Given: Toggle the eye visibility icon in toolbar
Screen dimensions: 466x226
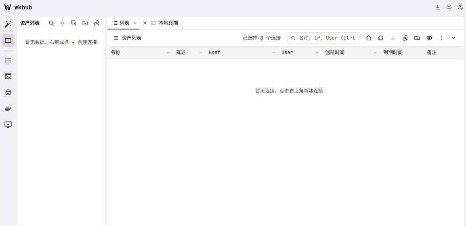Looking at the screenshot, I should click(429, 38).
